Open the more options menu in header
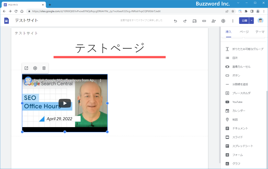The image size is (268, 169). pos(233,21)
